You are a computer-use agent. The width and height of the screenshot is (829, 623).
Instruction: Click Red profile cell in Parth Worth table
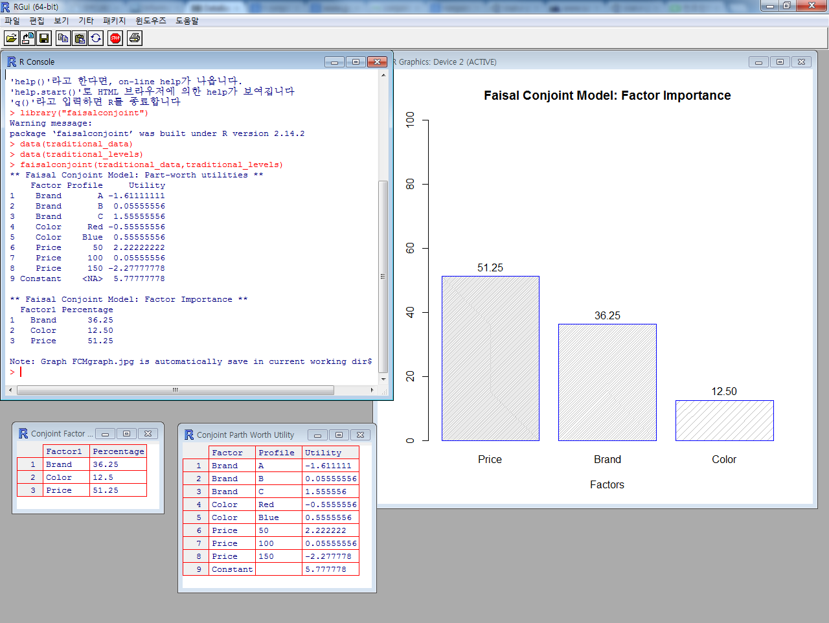coord(278,504)
